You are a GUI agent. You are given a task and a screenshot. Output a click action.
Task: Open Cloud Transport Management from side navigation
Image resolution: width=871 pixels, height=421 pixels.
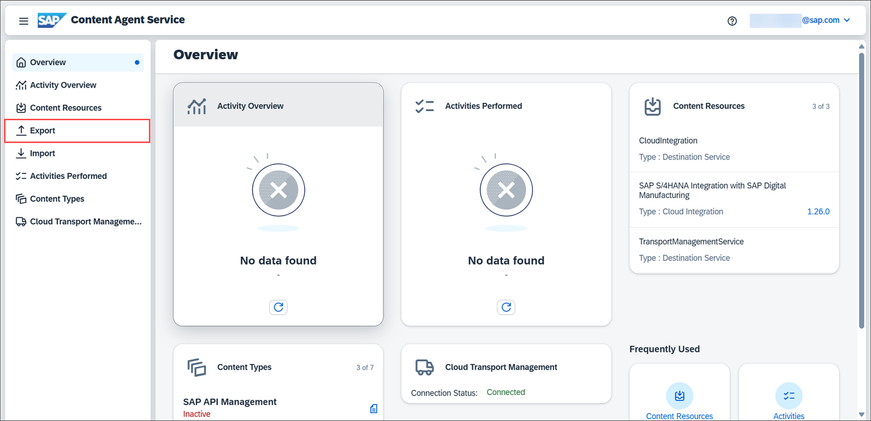tap(78, 222)
